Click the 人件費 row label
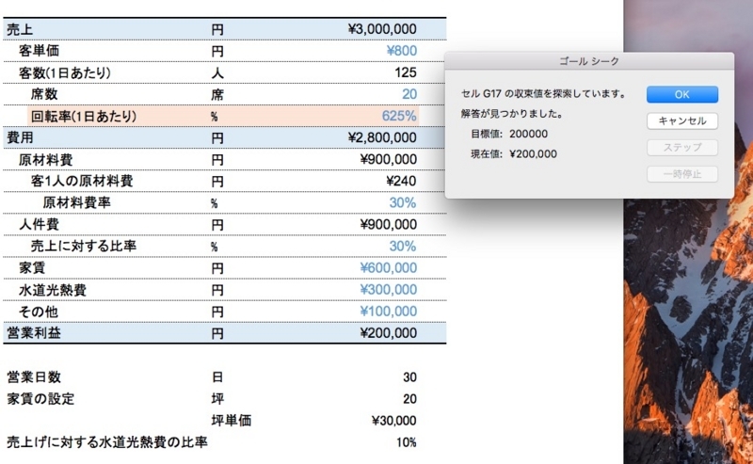This screenshot has width=753, height=464. tap(39, 224)
